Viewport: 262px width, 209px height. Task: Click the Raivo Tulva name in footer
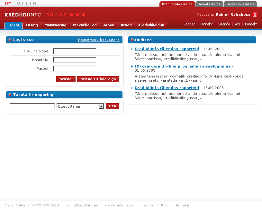pyautogui.click(x=15, y=205)
